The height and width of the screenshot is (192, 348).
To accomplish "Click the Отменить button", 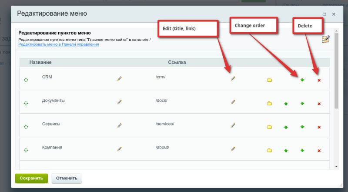I will pos(67,178).
